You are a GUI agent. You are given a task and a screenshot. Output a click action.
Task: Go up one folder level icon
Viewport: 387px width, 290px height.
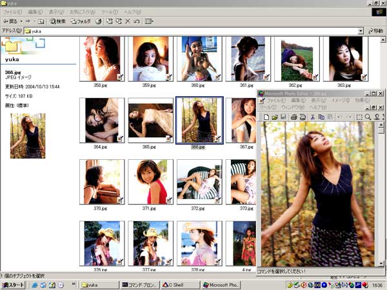(x=41, y=21)
